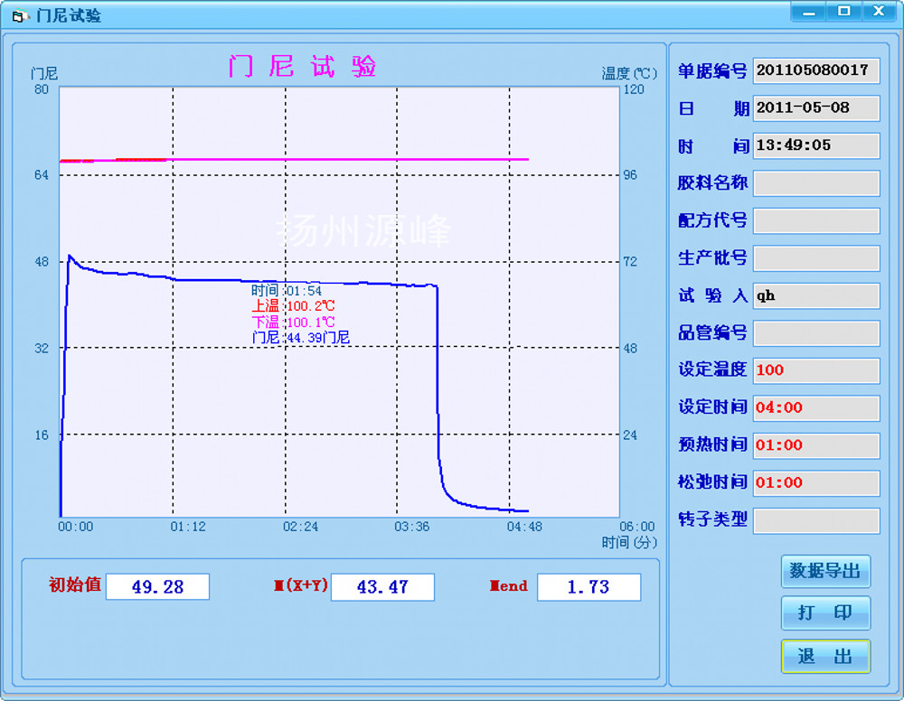Click the window icon in the title bar
904x701 pixels.
pos(20,16)
